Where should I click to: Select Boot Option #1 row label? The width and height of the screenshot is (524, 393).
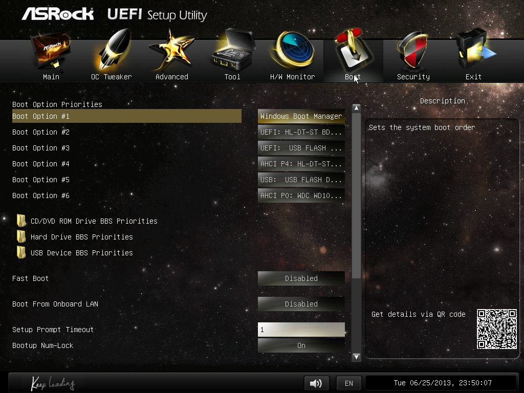tap(41, 116)
